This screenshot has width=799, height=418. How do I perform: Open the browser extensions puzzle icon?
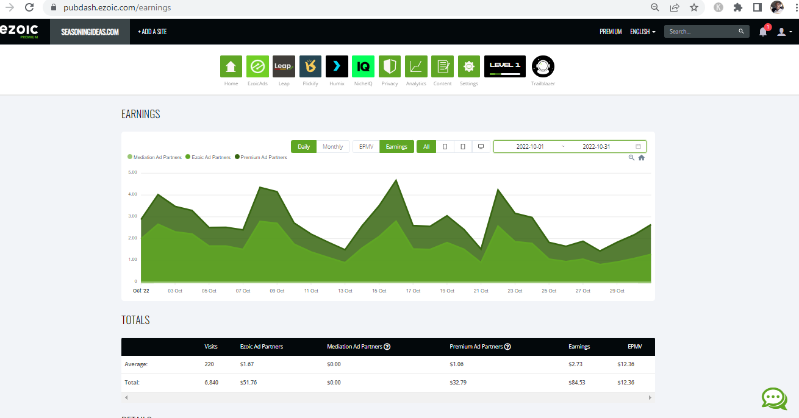click(738, 8)
